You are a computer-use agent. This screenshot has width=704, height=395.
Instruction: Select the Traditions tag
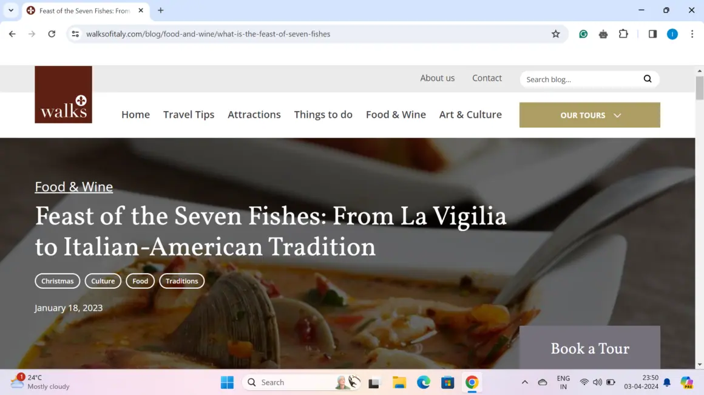182,281
